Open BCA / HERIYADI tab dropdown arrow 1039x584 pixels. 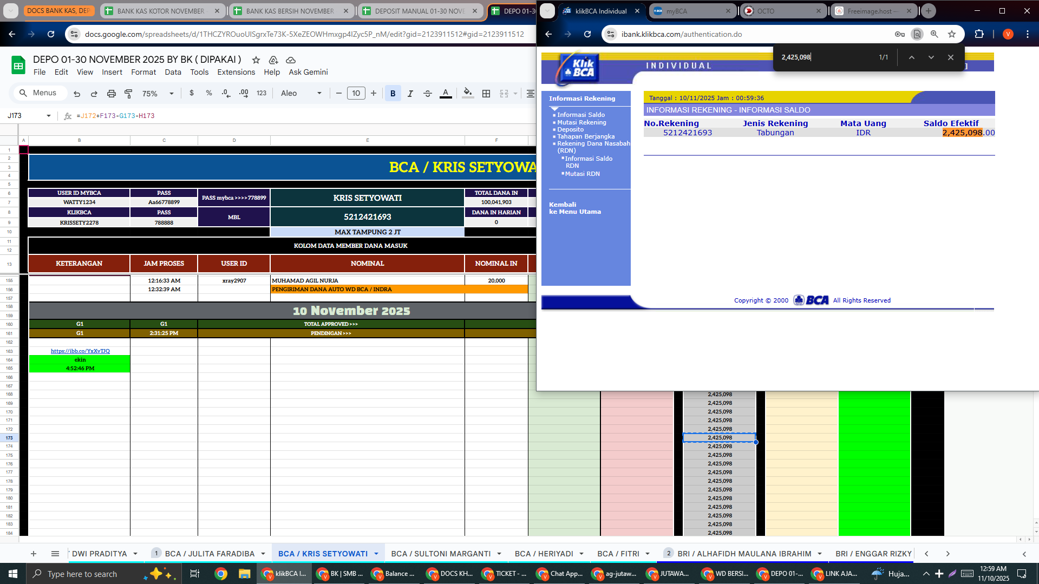(581, 554)
